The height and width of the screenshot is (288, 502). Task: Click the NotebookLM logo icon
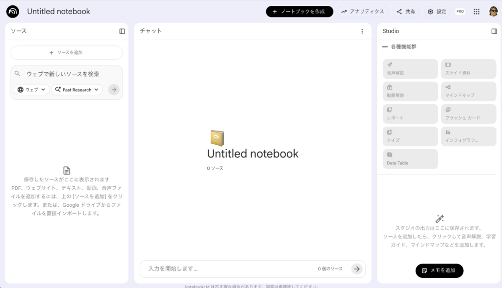click(x=13, y=11)
